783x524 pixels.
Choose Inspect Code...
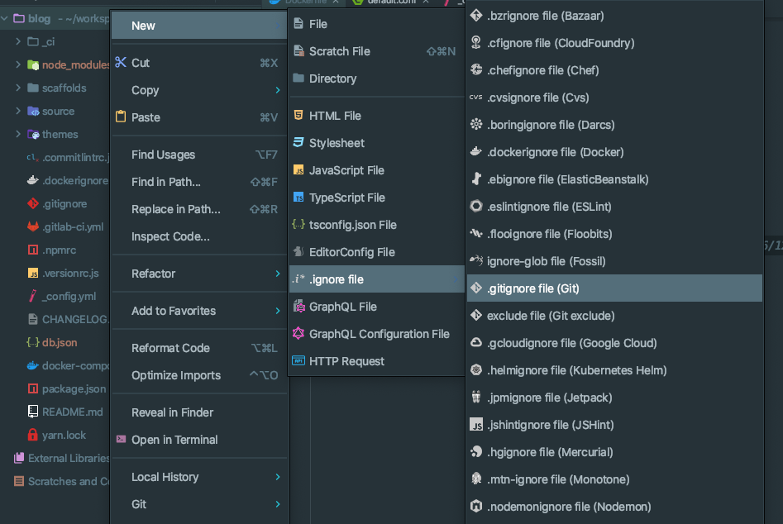click(x=198, y=236)
